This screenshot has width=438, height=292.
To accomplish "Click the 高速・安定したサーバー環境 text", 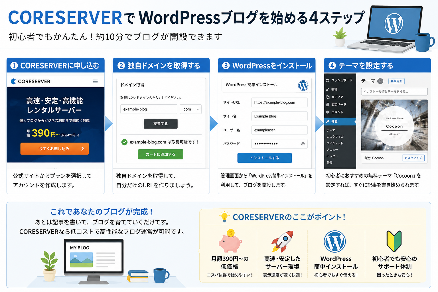I will tap(282, 263).
